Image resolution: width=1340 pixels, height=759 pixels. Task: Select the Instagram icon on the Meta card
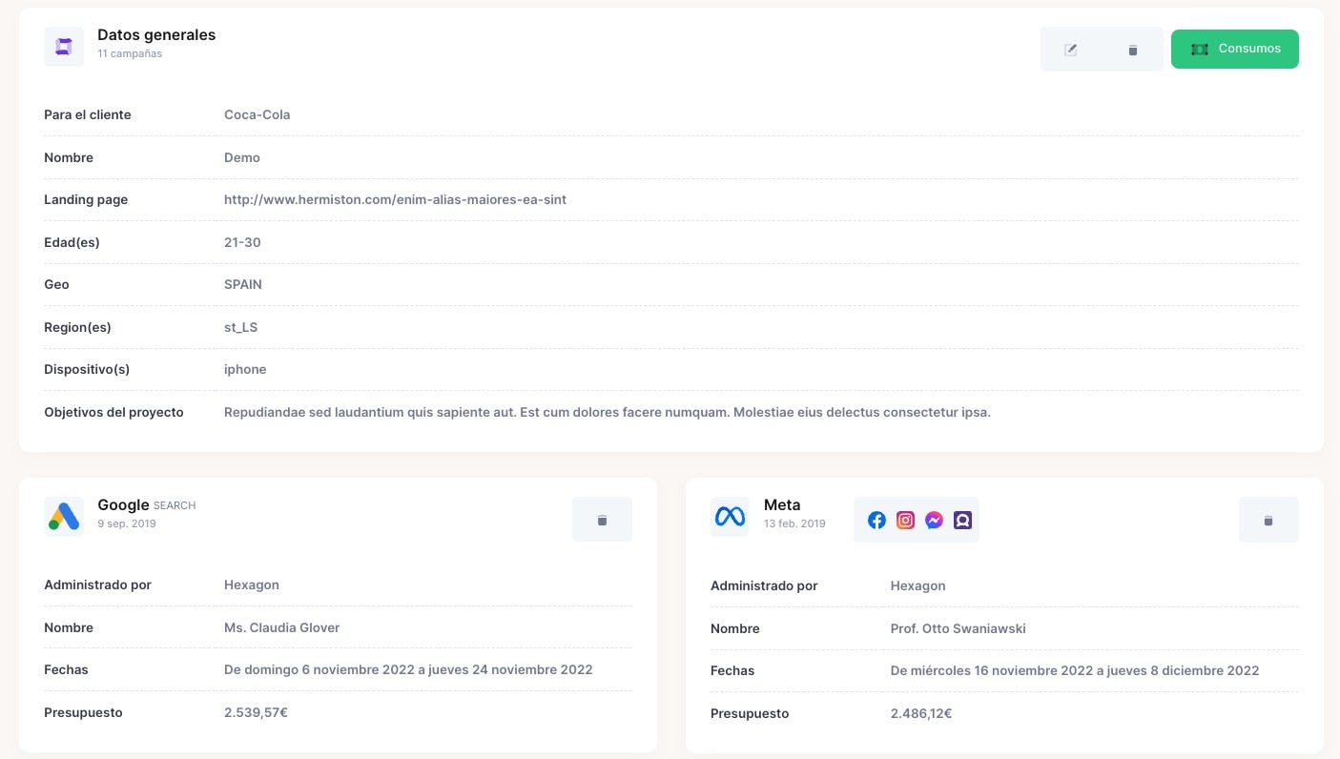coord(905,520)
